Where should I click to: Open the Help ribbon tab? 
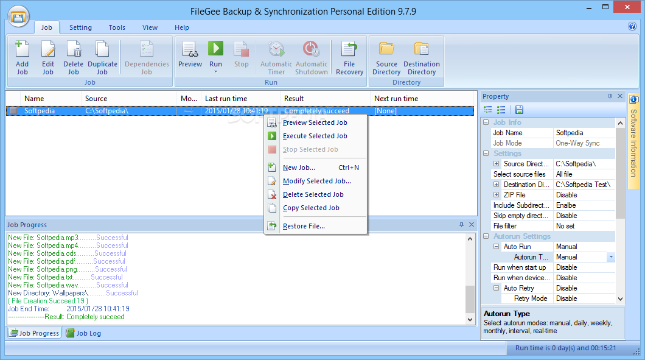click(181, 27)
